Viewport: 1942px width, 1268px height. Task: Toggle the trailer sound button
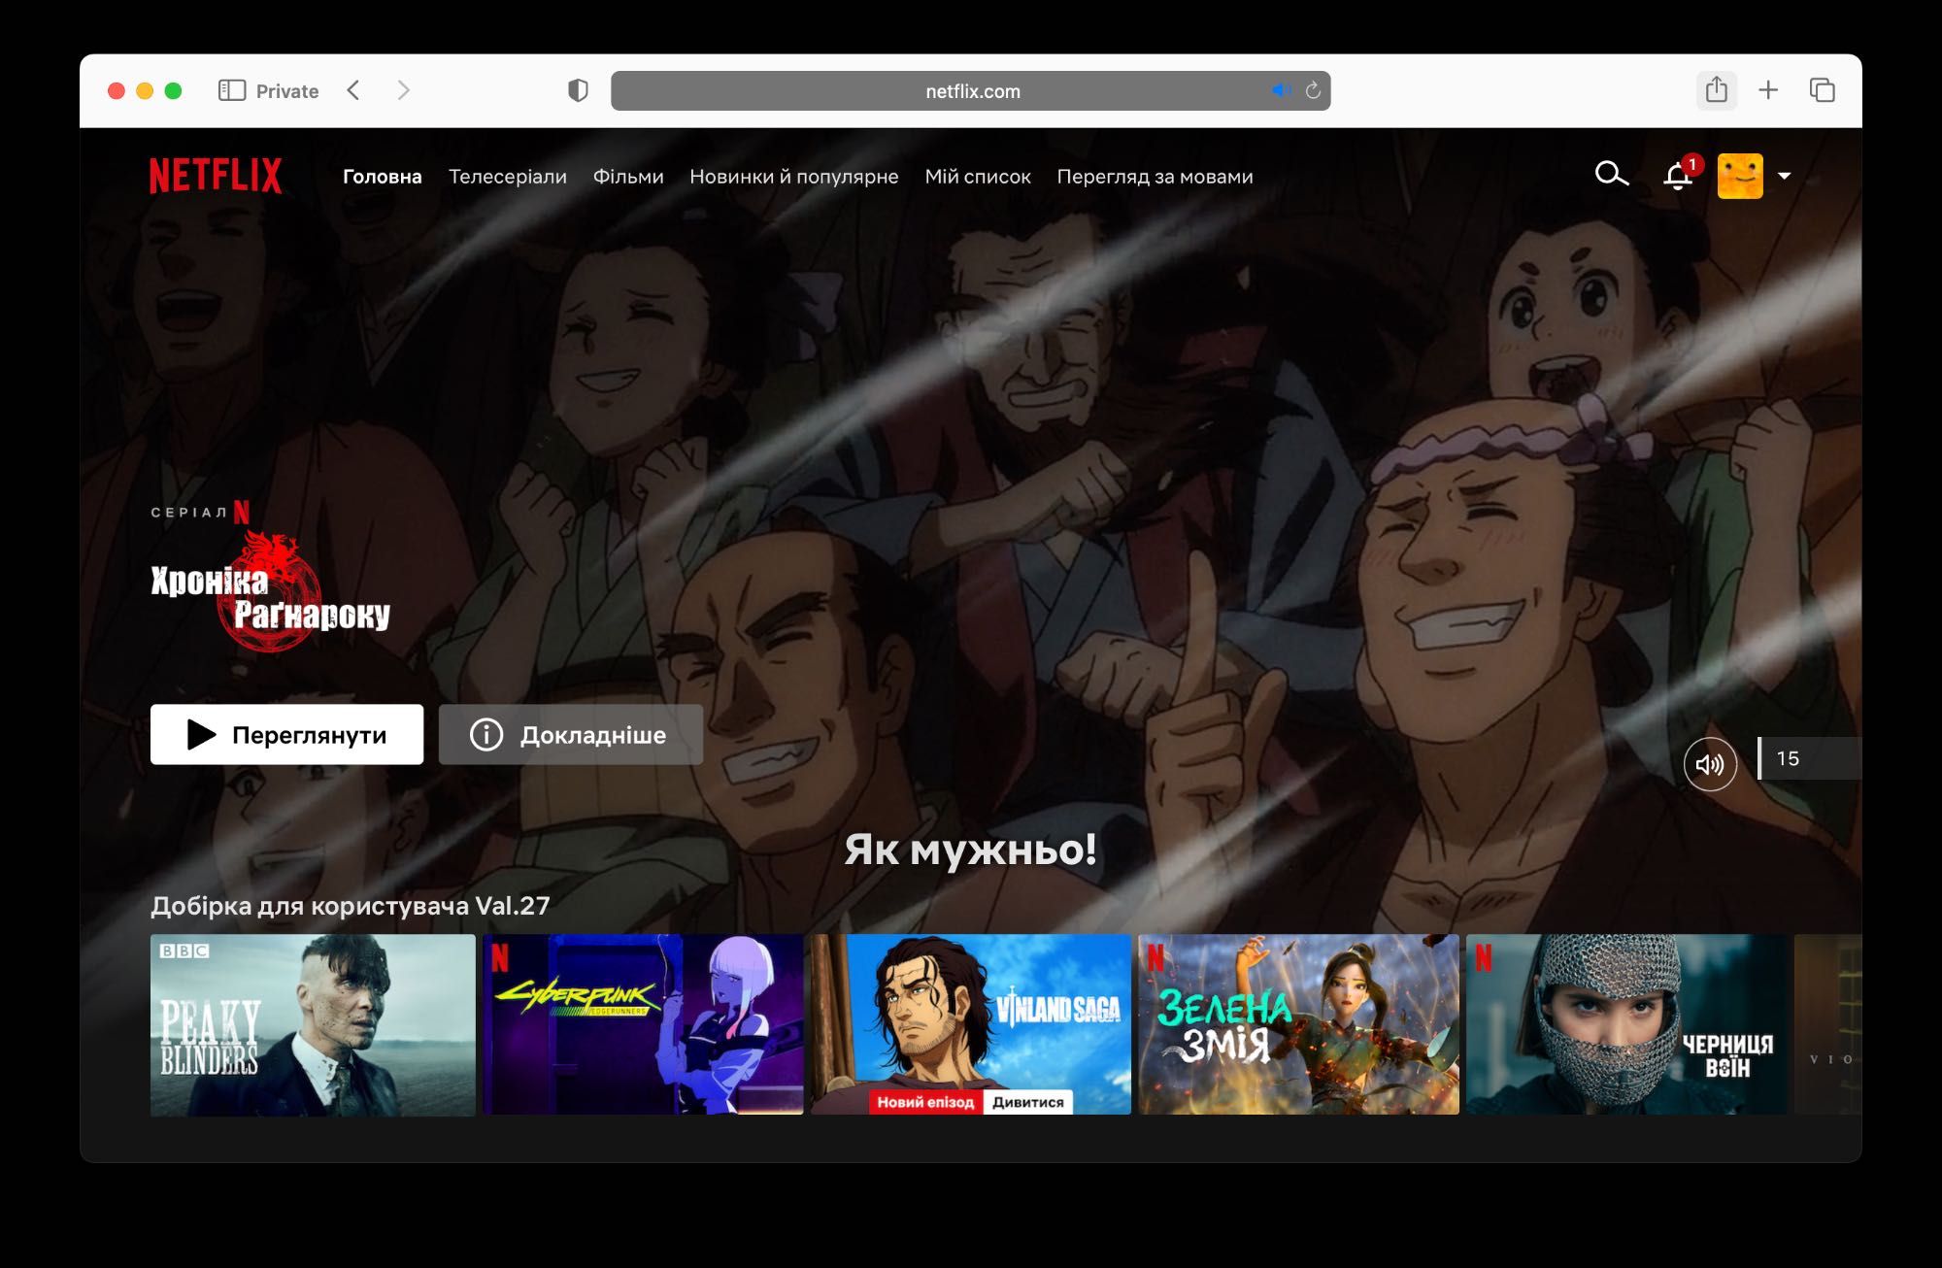1710,764
